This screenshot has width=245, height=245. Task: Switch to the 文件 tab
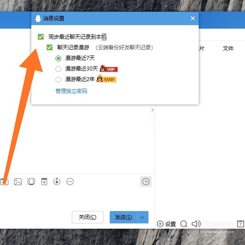[228, 48]
